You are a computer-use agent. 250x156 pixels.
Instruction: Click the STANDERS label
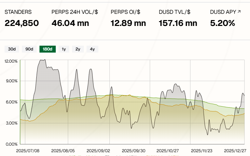click(18, 12)
